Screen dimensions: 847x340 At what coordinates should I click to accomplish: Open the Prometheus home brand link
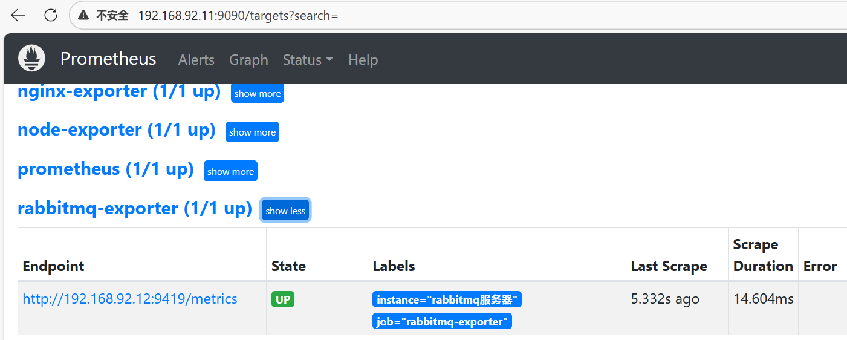[x=108, y=59]
